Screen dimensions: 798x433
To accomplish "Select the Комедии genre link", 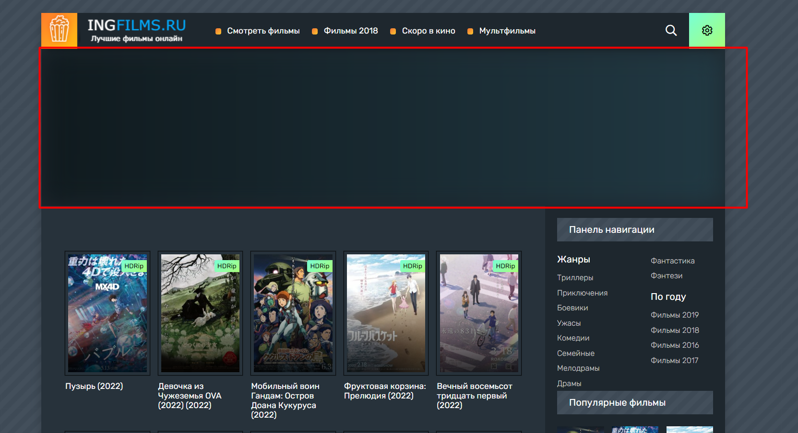I will tap(573, 338).
